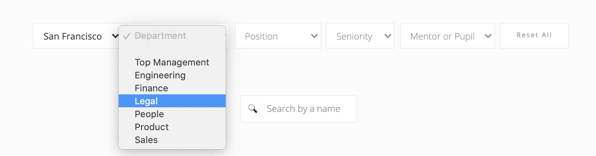This screenshot has width=596, height=156.
Task: Expand the Seniority filter dropdown
Action: coord(360,36)
